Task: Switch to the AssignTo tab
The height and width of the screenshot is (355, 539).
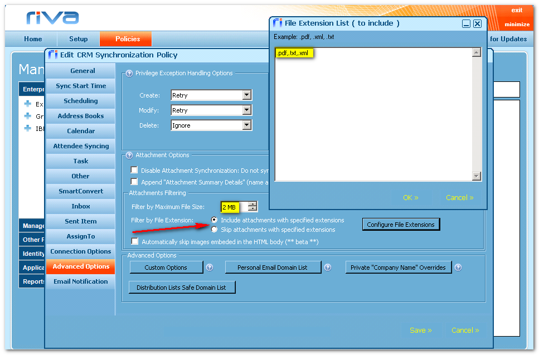Action: pyautogui.click(x=80, y=236)
